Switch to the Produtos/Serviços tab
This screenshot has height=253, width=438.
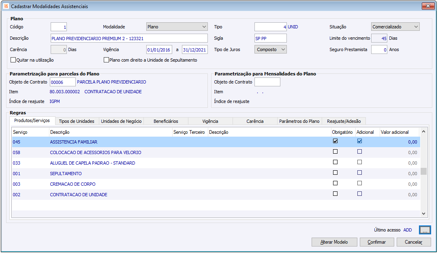pos(32,120)
